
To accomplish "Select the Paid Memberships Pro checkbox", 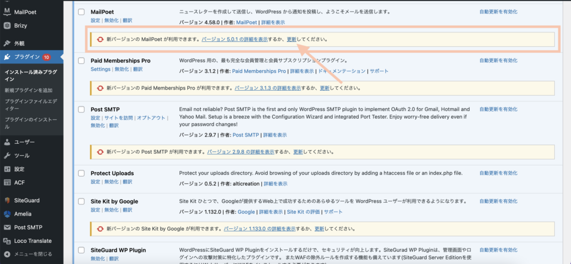I will [x=81, y=61].
